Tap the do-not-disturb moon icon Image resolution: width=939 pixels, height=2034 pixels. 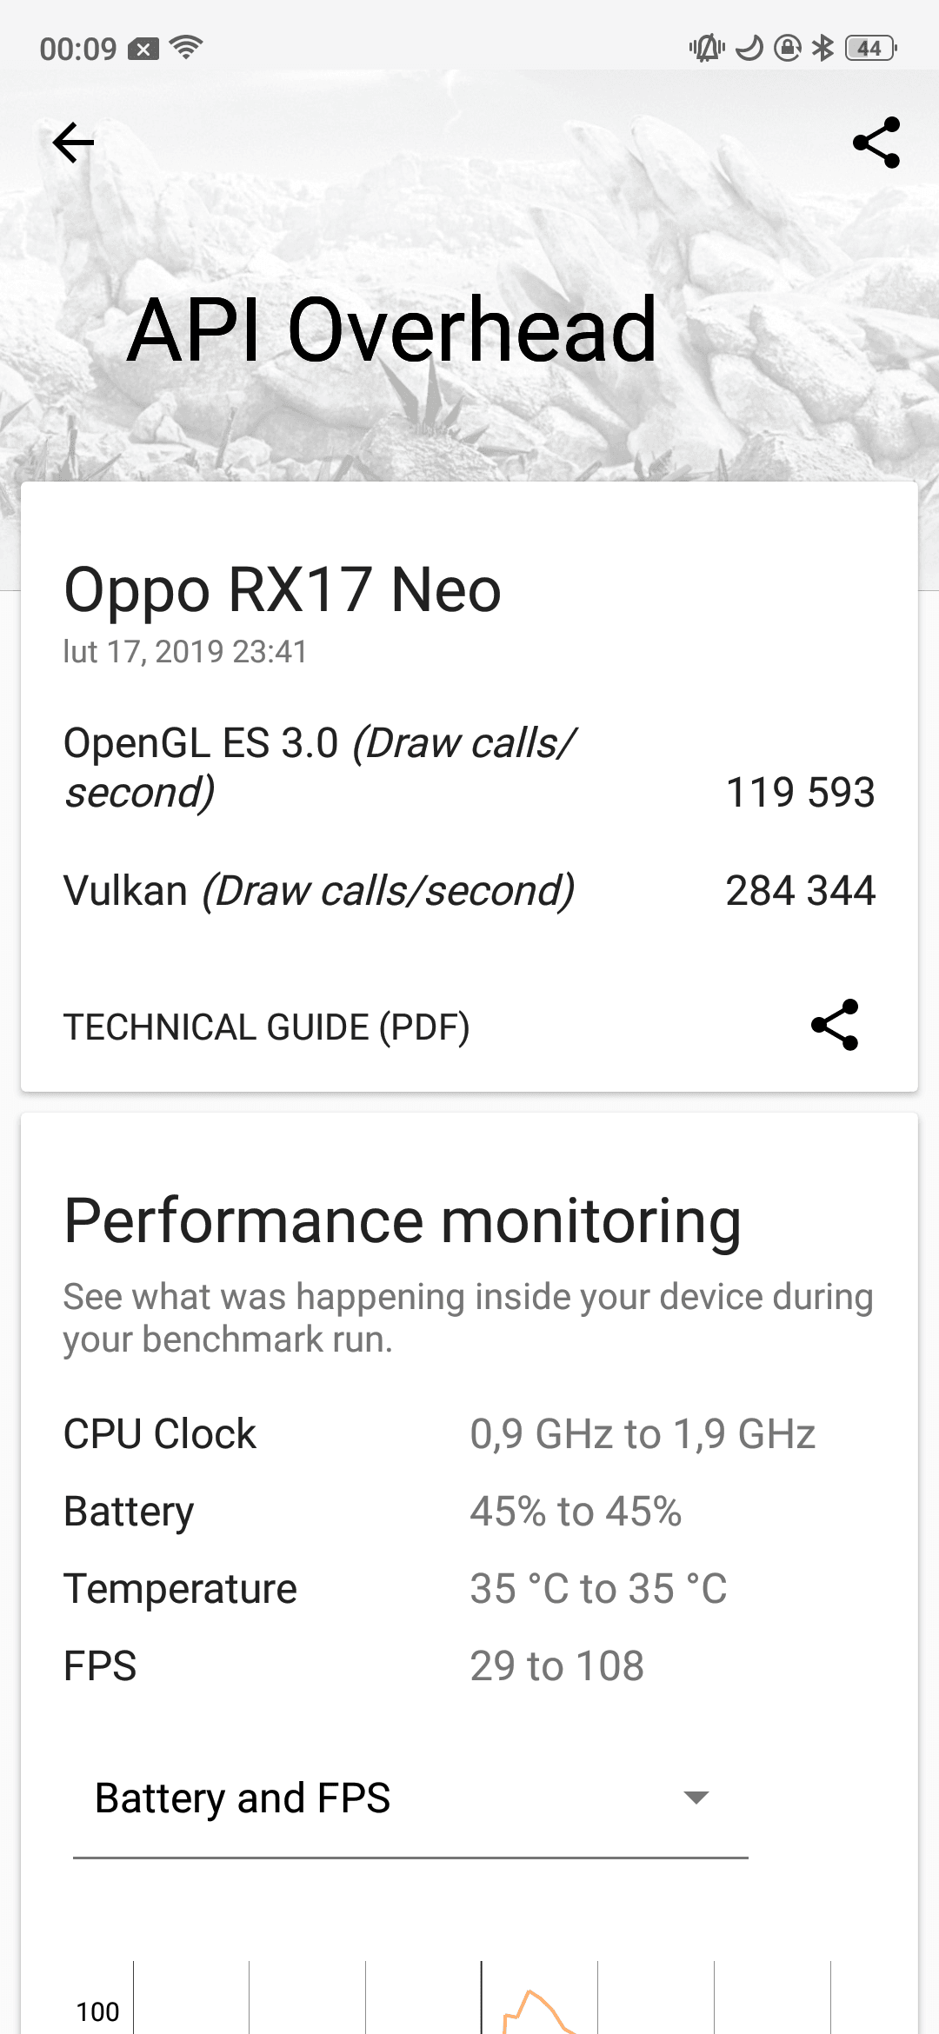[749, 48]
